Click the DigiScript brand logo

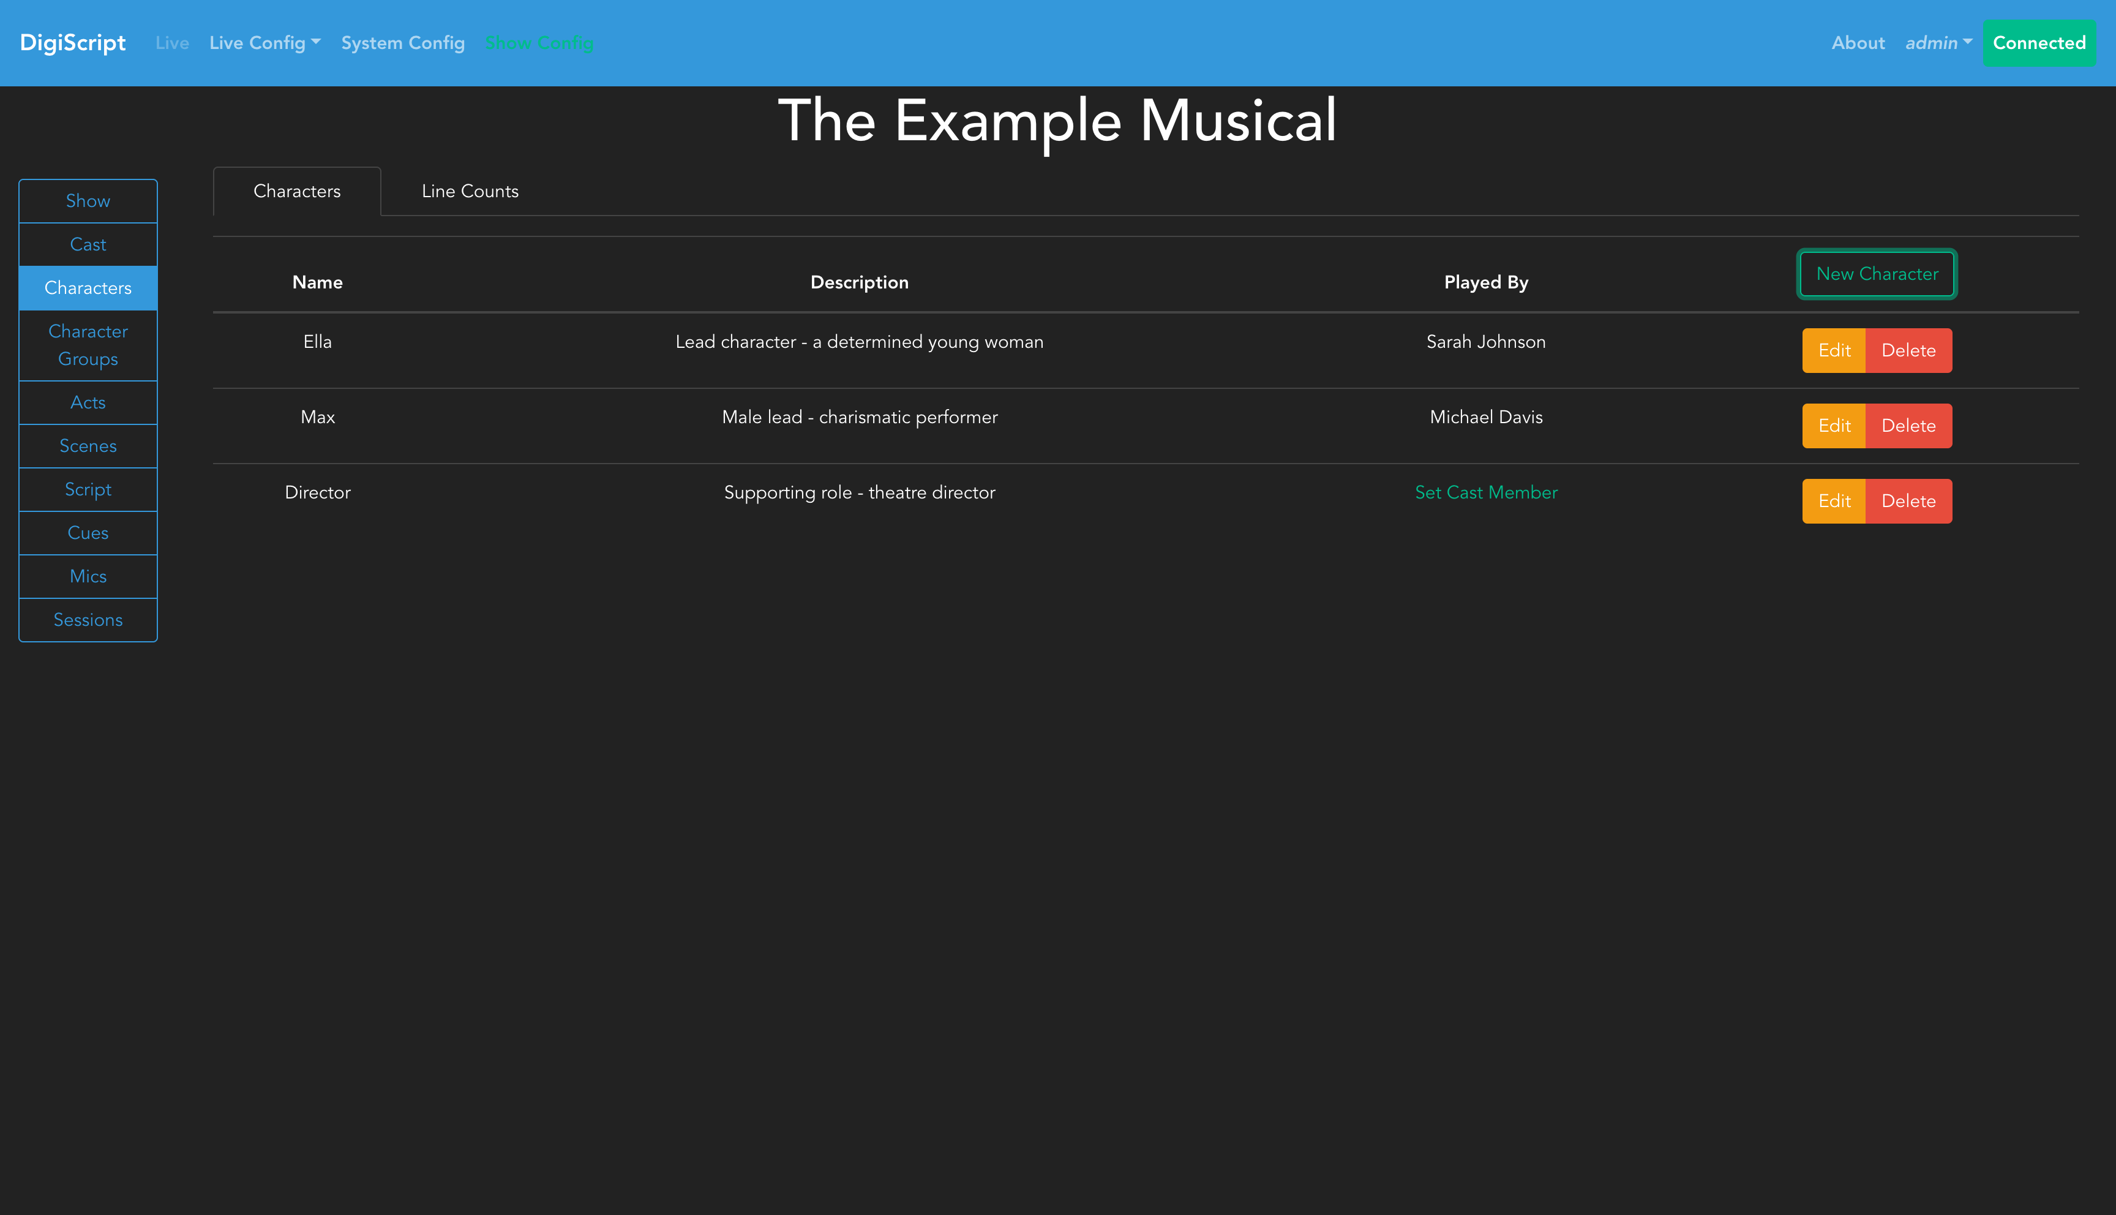(x=73, y=42)
